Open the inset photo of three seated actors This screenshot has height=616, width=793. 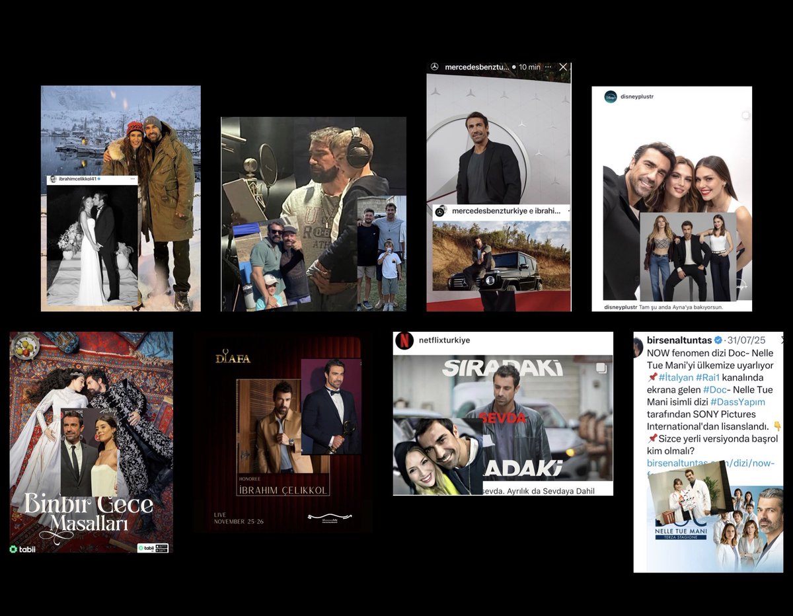[x=688, y=257]
